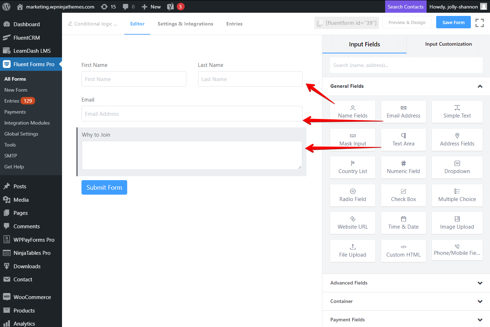The image size is (490, 327).
Task: Collapse the General Fields section
Action: click(480, 86)
